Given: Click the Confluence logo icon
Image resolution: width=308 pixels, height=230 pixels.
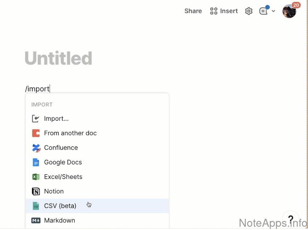Looking at the screenshot, I should [x=36, y=148].
